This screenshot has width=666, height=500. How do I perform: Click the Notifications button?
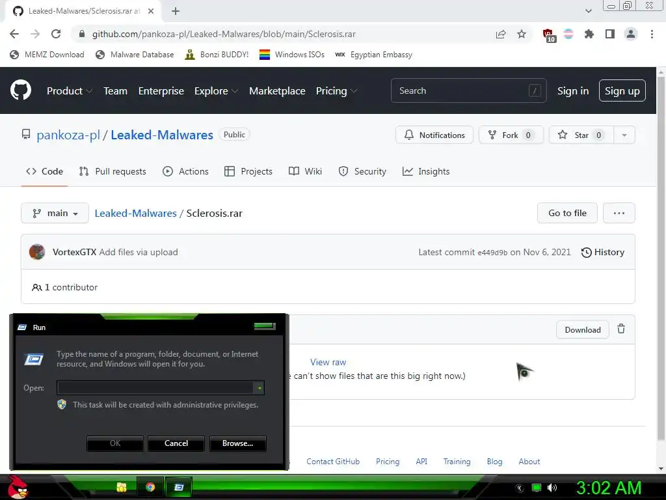coord(434,135)
